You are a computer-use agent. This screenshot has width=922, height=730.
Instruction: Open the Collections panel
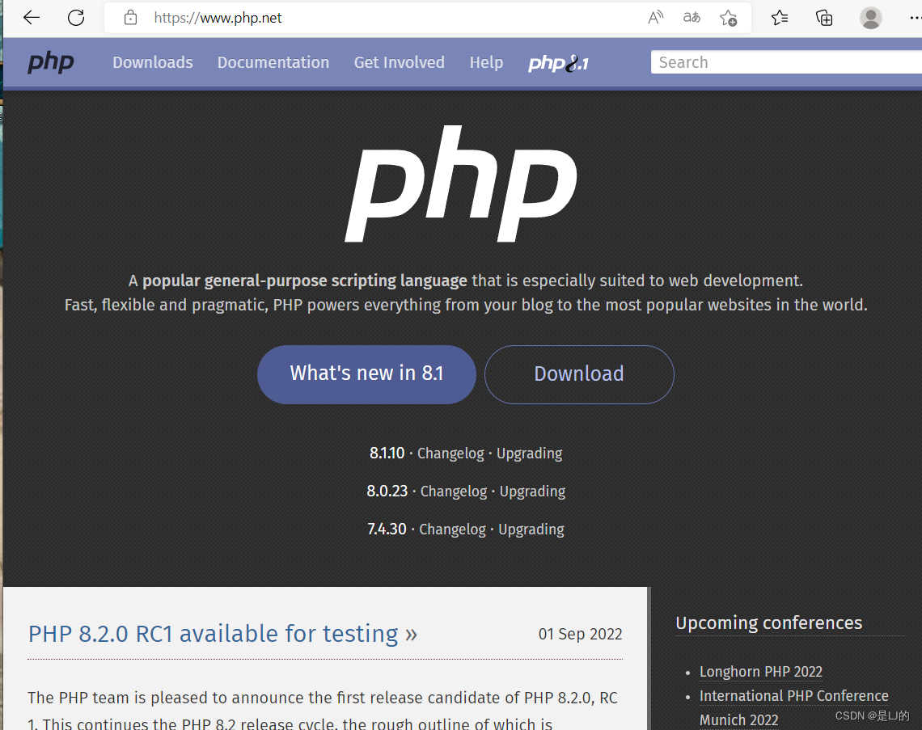point(823,17)
